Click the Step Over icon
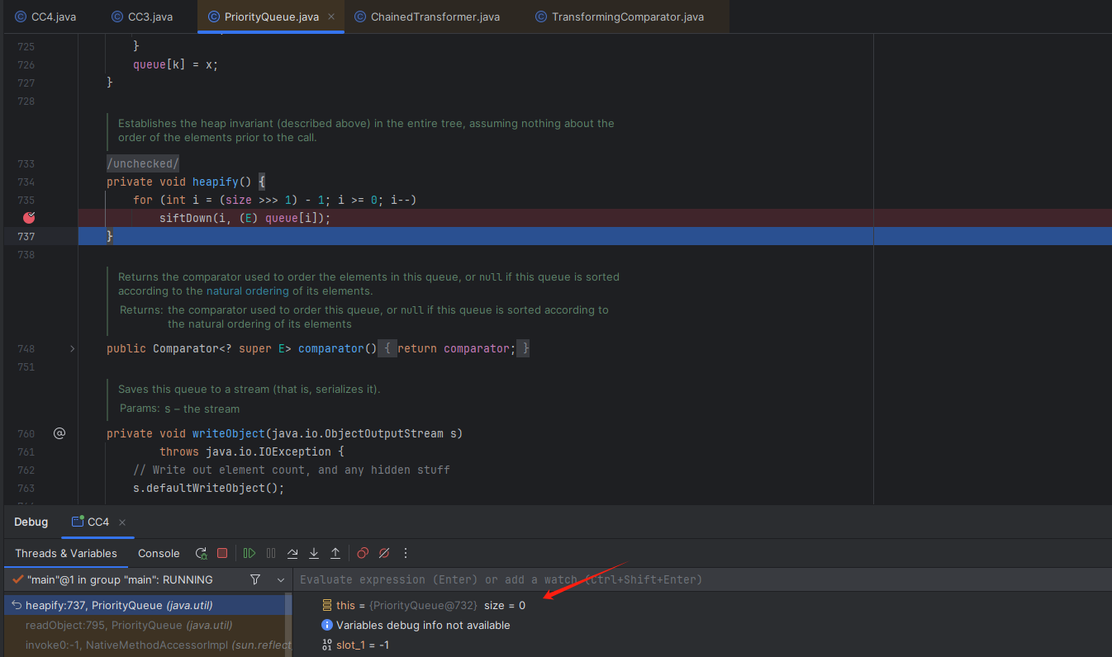The image size is (1112, 657). click(292, 553)
